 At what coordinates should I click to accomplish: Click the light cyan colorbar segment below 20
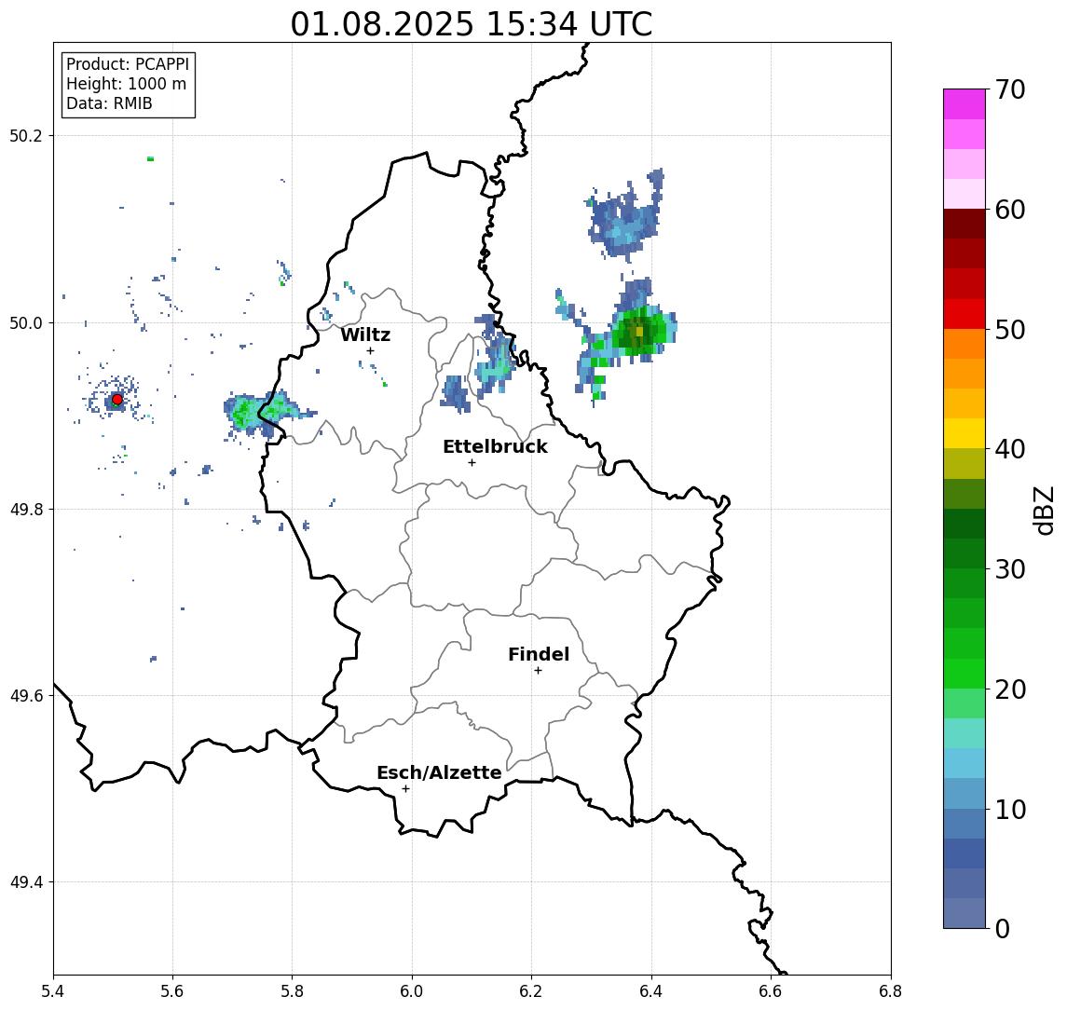coord(964,733)
